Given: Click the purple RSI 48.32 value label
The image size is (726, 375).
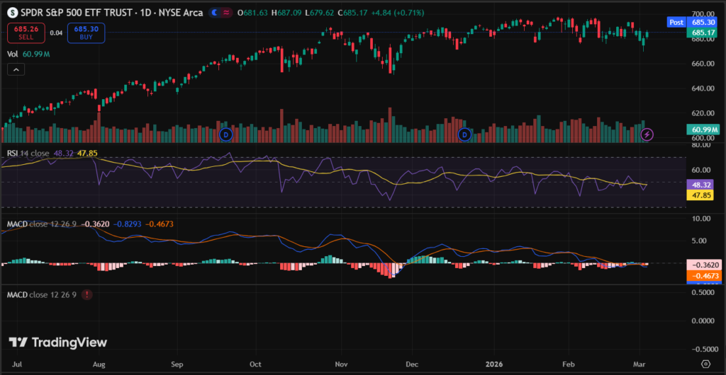Looking at the screenshot, I should point(702,184).
